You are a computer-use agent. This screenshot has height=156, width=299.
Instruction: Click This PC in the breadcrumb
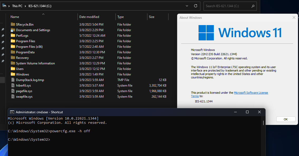point(17,6)
